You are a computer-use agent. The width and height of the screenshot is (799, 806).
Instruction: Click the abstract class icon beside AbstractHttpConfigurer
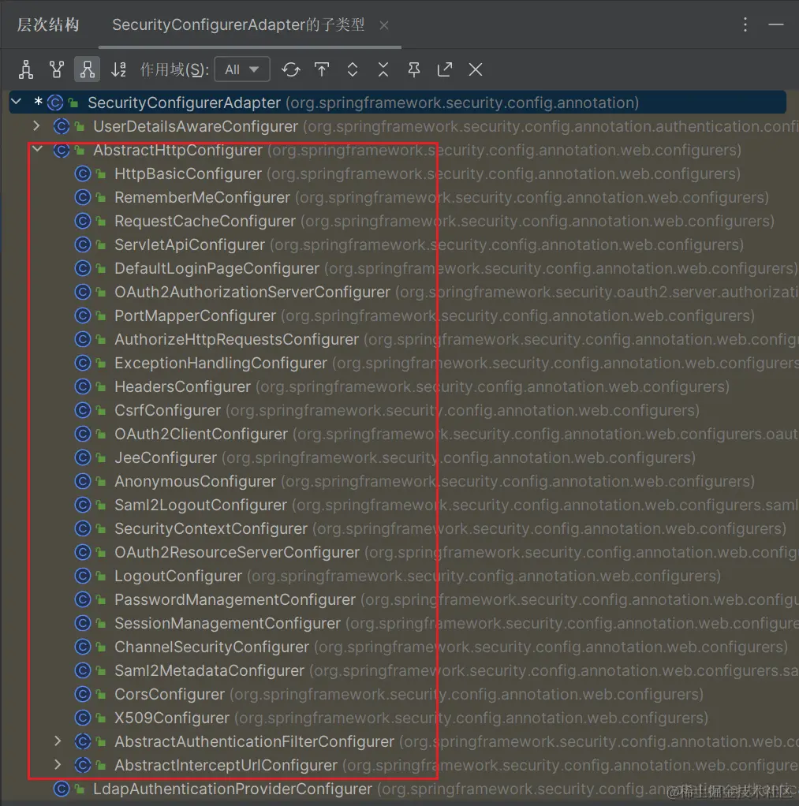click(x=62, y=150)
